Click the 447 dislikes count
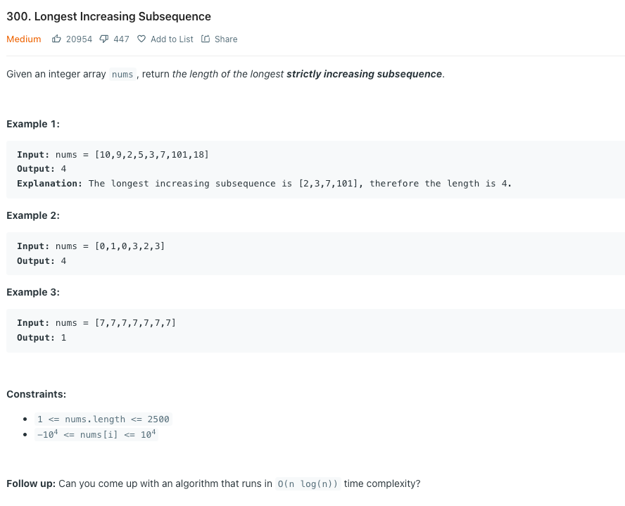 coord(121,39)
